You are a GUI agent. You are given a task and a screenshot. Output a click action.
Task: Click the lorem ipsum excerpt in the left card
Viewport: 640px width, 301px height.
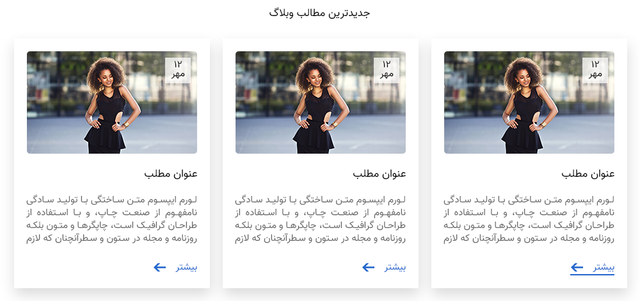[112, 220]
